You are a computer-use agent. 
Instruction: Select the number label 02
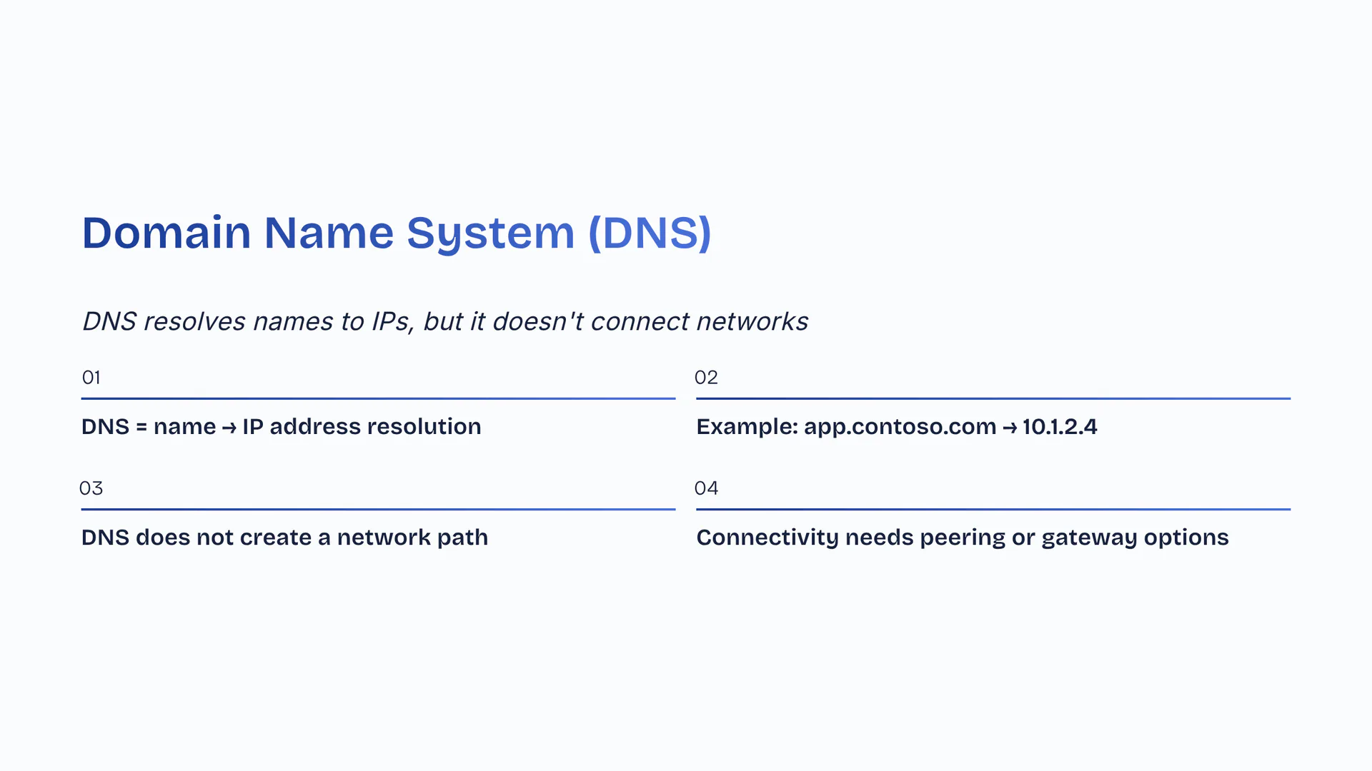coord(705,378)
